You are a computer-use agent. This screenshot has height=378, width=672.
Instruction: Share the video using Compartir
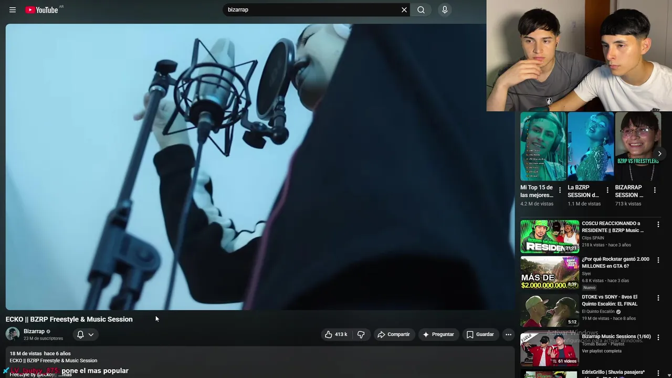pyautogui.click(x=394, y=334)
